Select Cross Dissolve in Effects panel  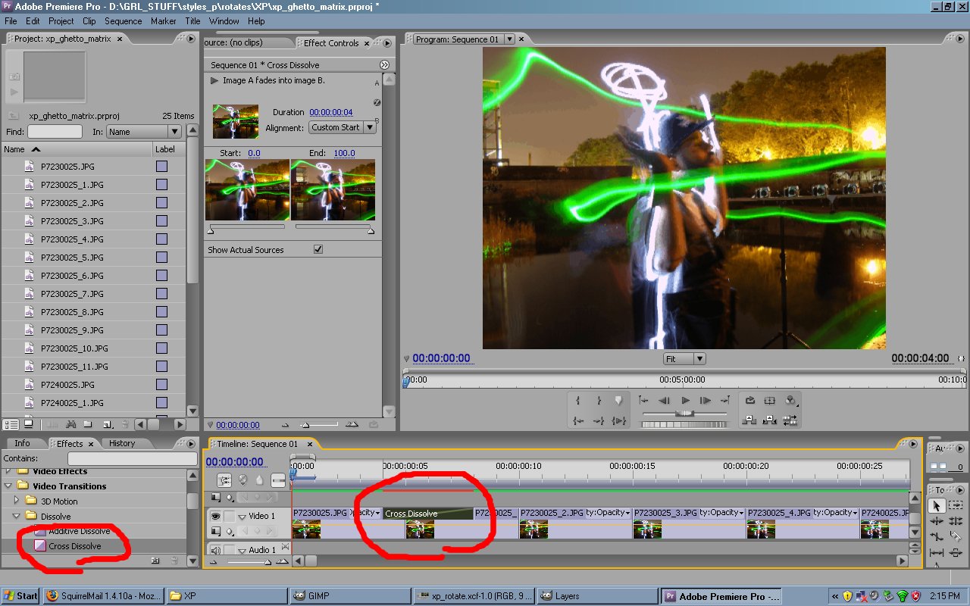click(74, 545)
